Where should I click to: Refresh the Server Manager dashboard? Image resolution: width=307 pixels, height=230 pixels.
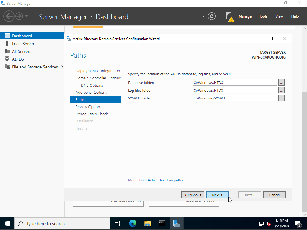pos(211,16)
